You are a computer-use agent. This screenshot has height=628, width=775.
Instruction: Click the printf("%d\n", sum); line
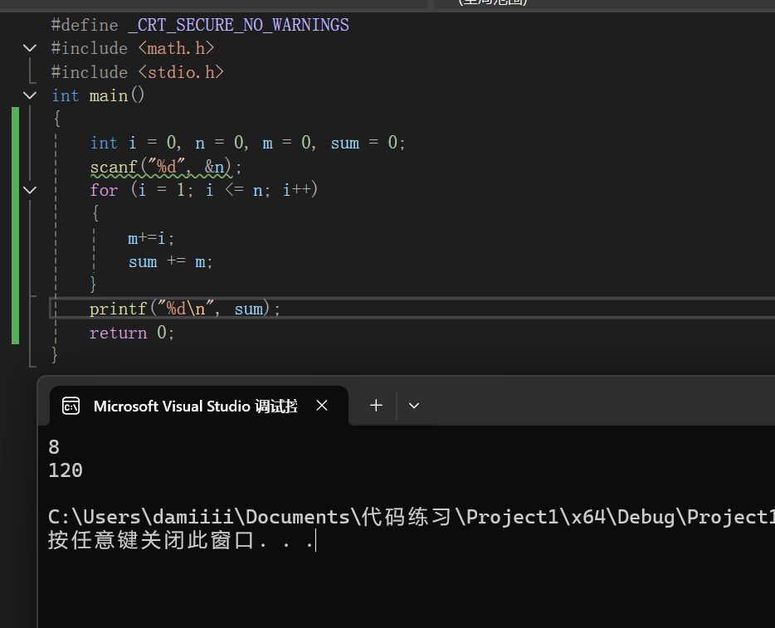[x=185, y=309]
